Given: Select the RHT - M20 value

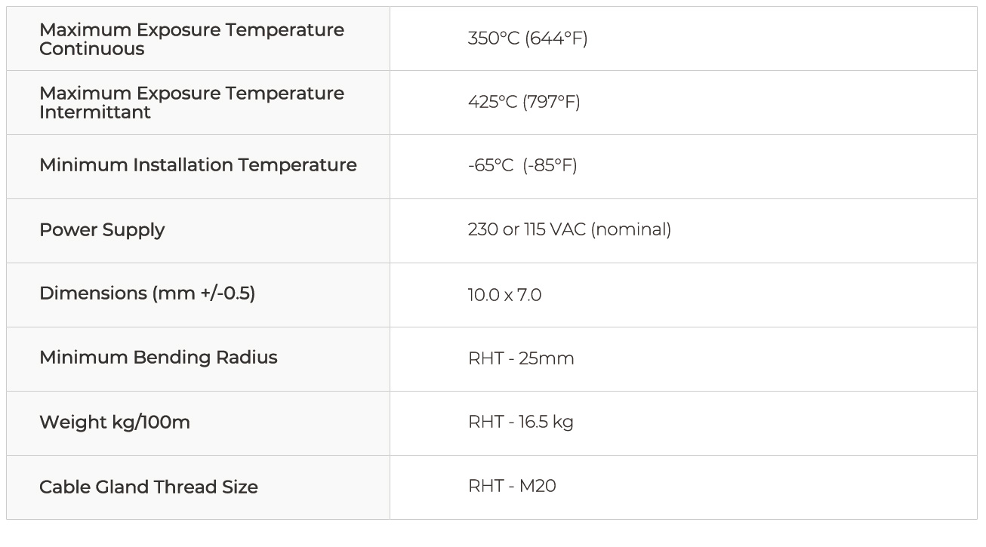Looking at the screenshot, I should tap(512, 486).
